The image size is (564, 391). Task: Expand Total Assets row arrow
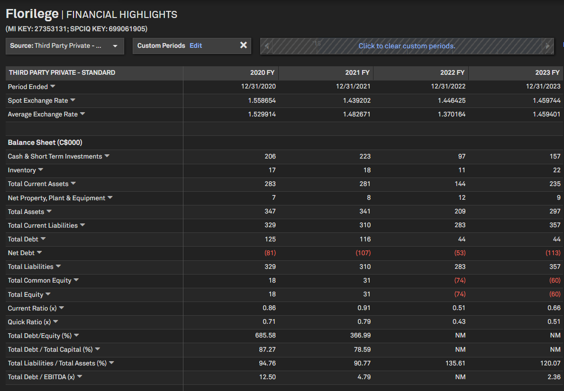[x=49, y=211]
